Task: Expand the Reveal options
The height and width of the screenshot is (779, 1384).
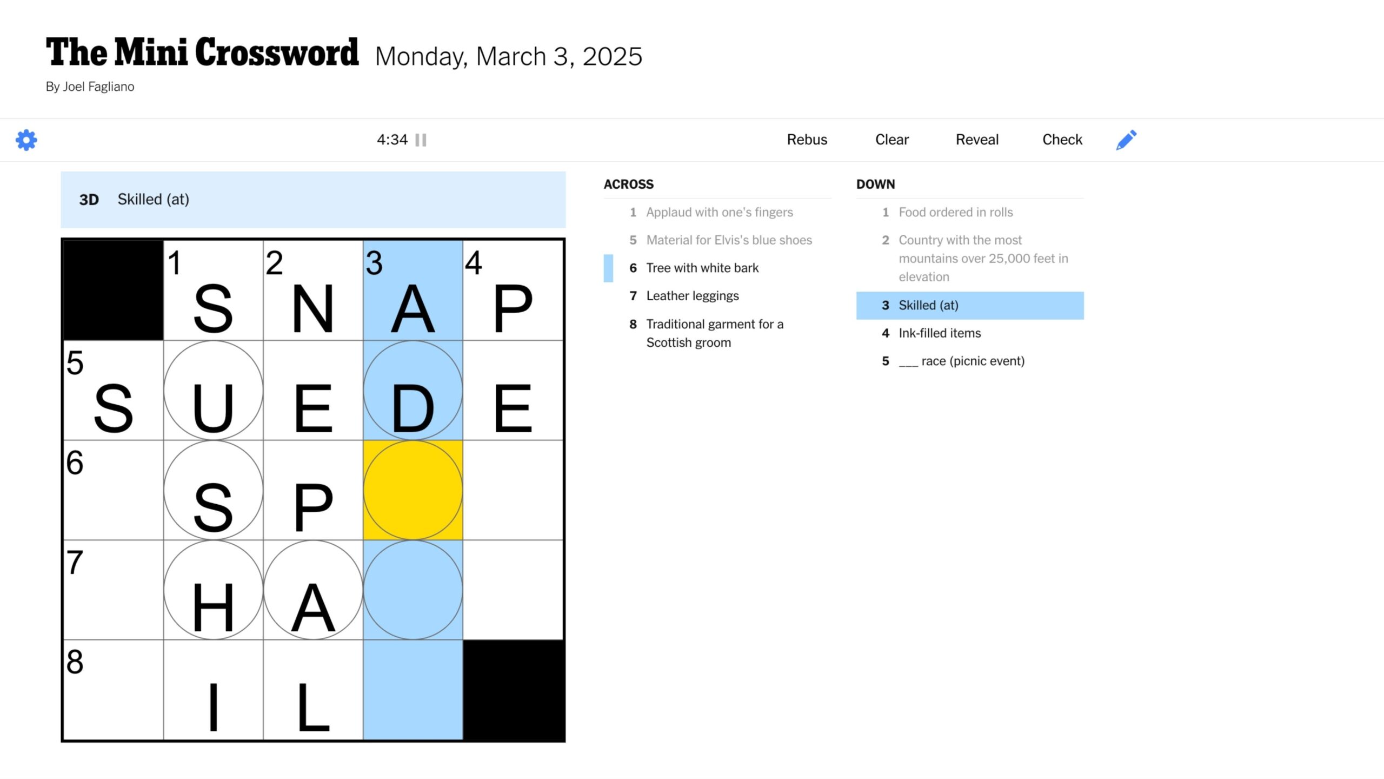Action: [976, 140]
